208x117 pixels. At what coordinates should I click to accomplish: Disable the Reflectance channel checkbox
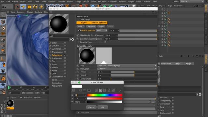[x=65, y=55]
